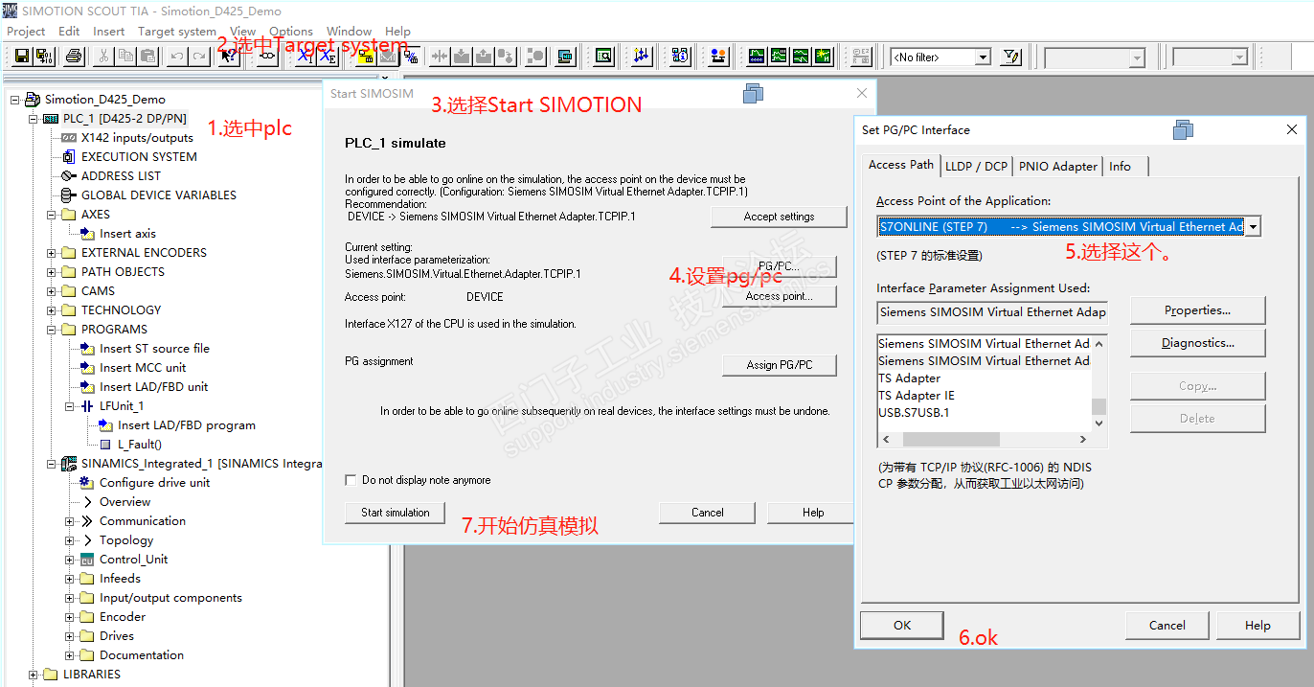Select TS Adapter IE in interface list

click(916, 396)
